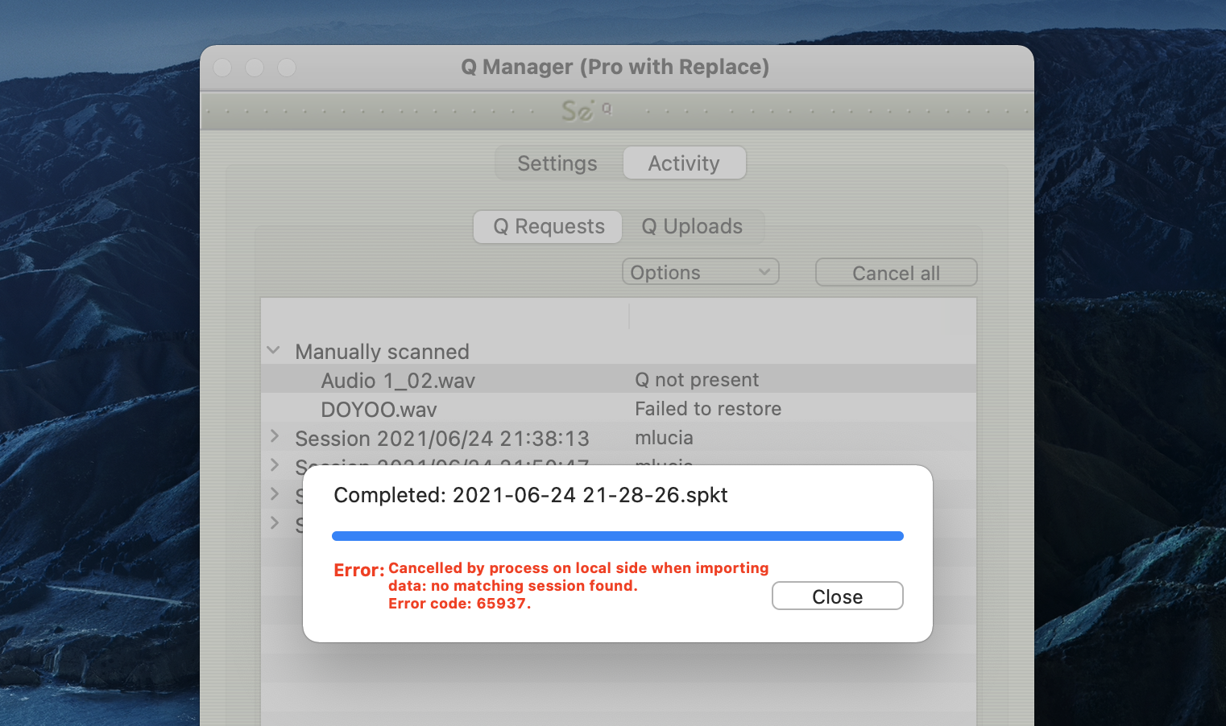Click the Source Elements logo in the header
The width and height of the screenshot is (1226, 726).
[586, 110]
